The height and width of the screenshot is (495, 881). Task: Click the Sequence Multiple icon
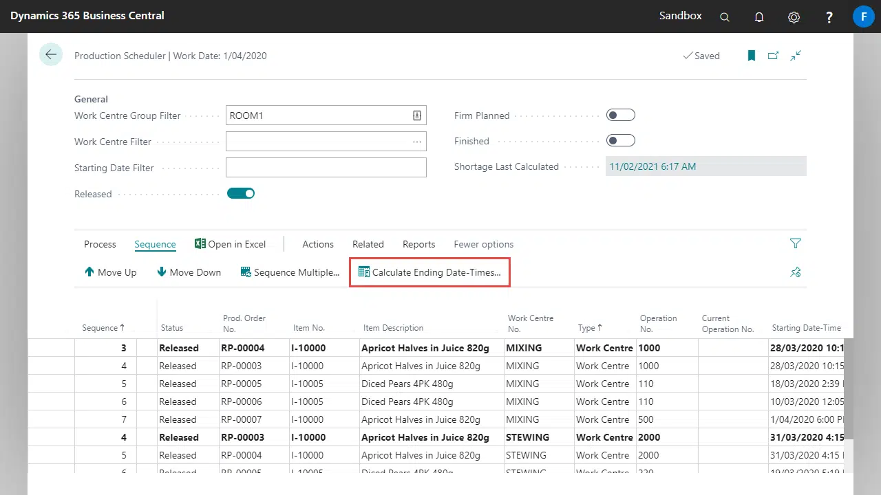coord(246,272)
